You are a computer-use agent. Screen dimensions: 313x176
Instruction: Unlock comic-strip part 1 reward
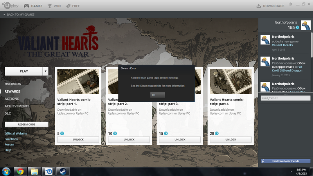[78, 140]
